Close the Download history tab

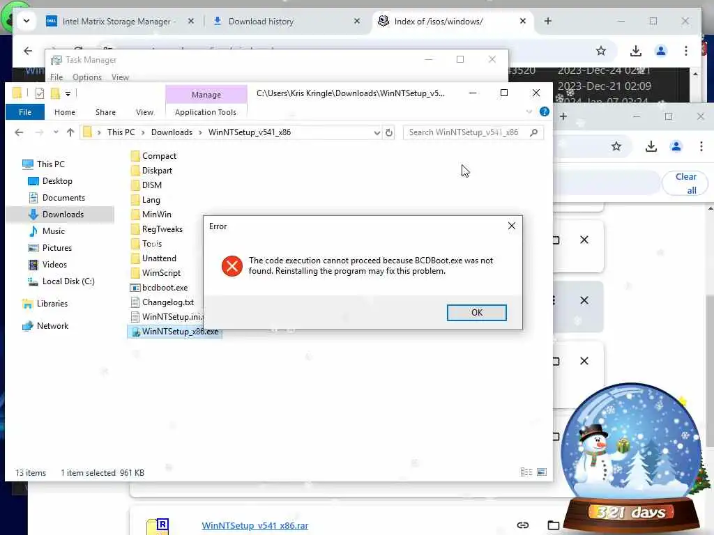click(x=357, y=21)
